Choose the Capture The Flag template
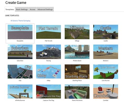 pyautogui.click(x=48, y=91)
